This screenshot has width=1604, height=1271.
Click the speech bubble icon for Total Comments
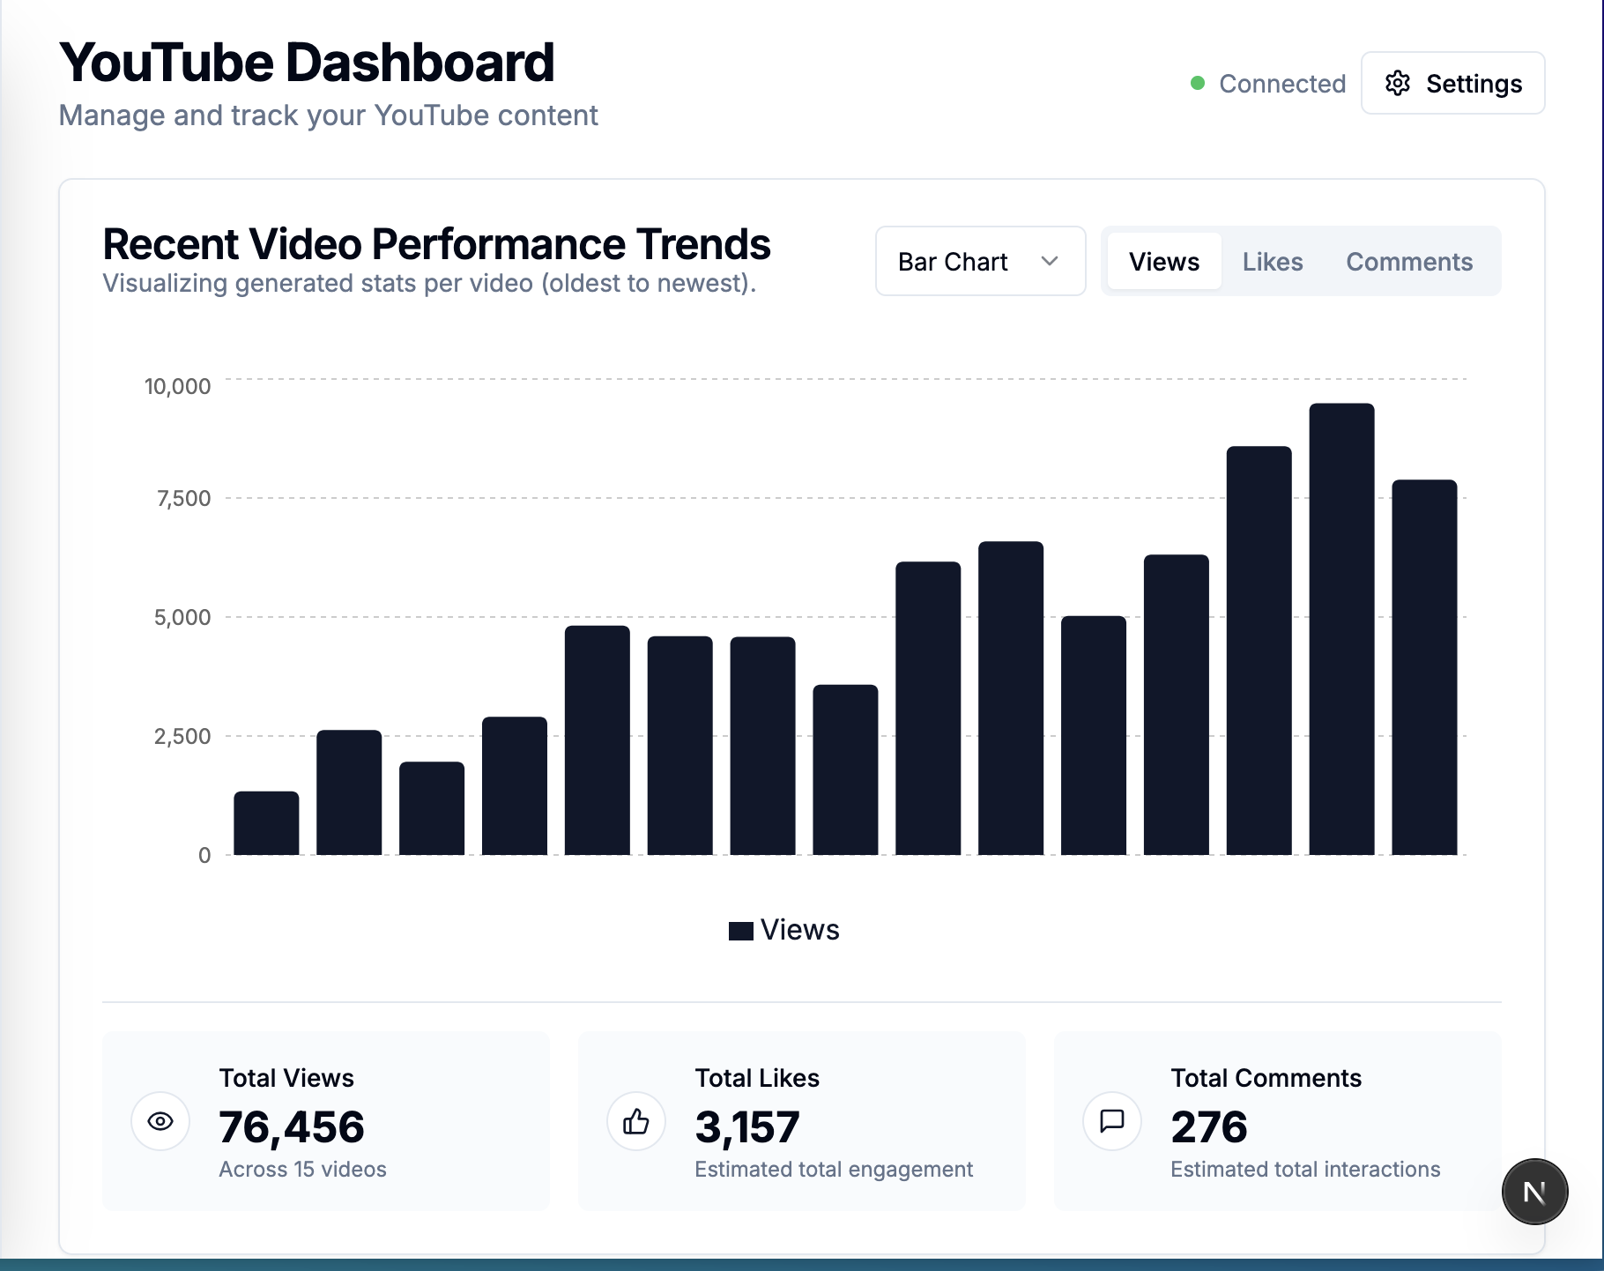click(1112, 1121)
